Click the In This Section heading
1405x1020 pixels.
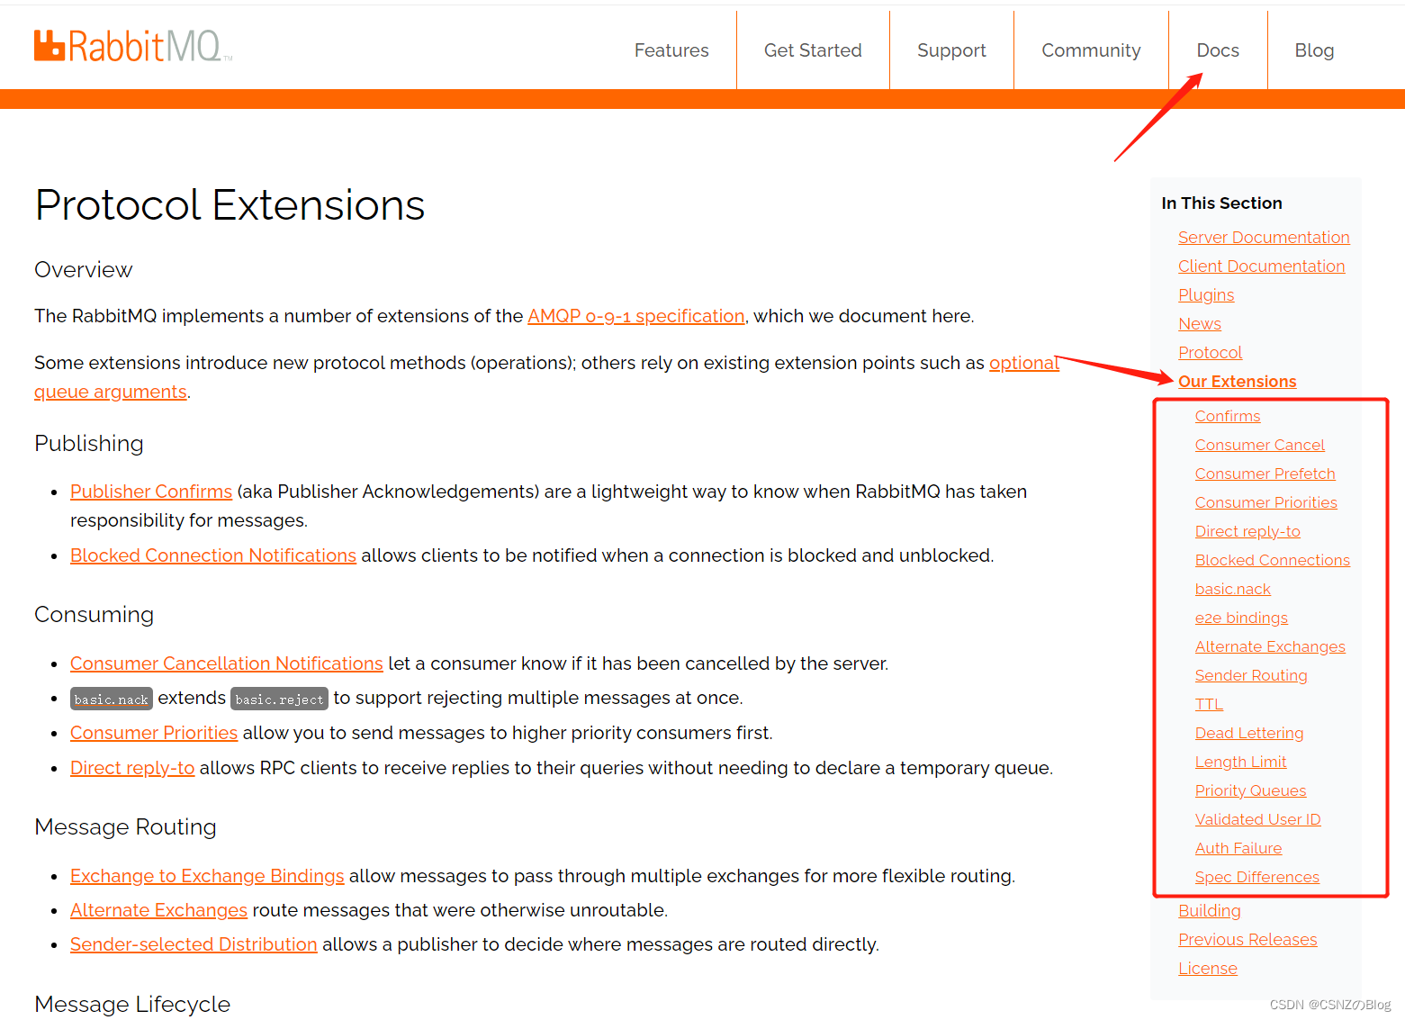click(1221, 203)
